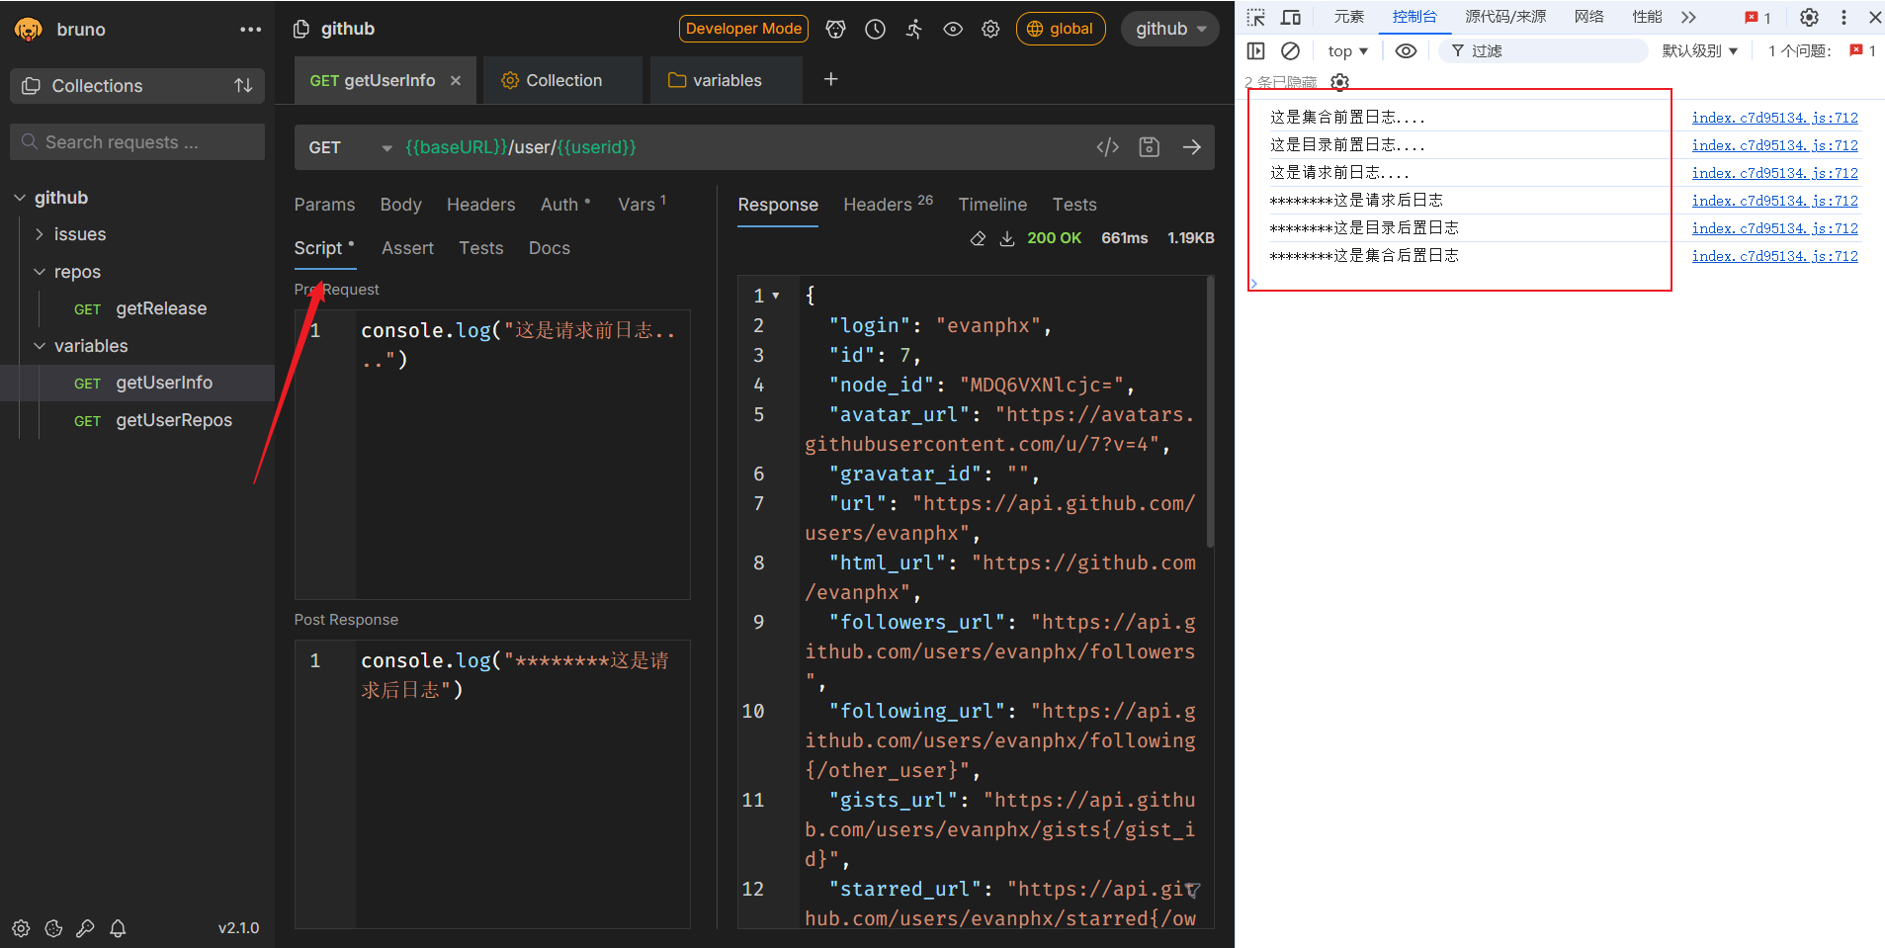Image resolution: width=1885 pixels, height=948 pixels.
Task: Click the wrench icon in the sidebar footer
Action: (85, 928)
